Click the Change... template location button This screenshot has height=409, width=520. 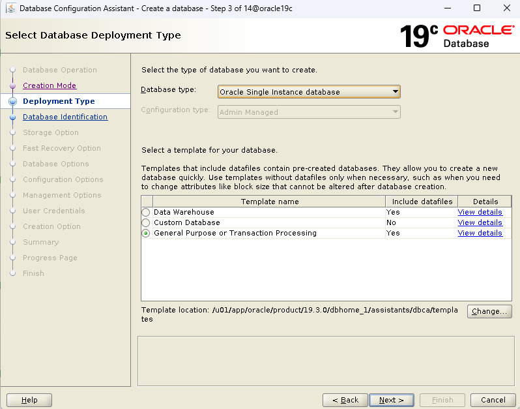[x=489, y=311]
